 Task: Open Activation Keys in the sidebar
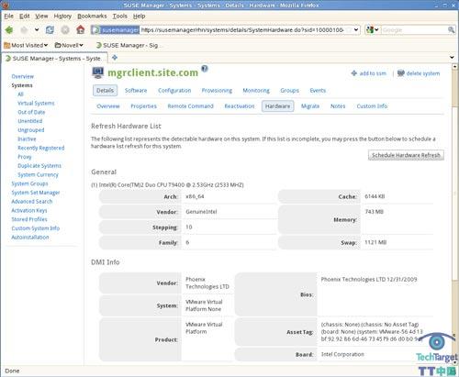(x=29, y=210)
